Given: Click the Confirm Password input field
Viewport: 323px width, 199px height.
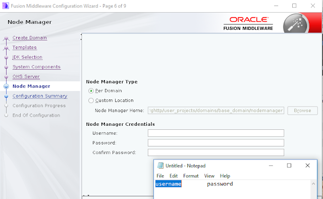Looking at the screenshot, I should coord(216,153).
